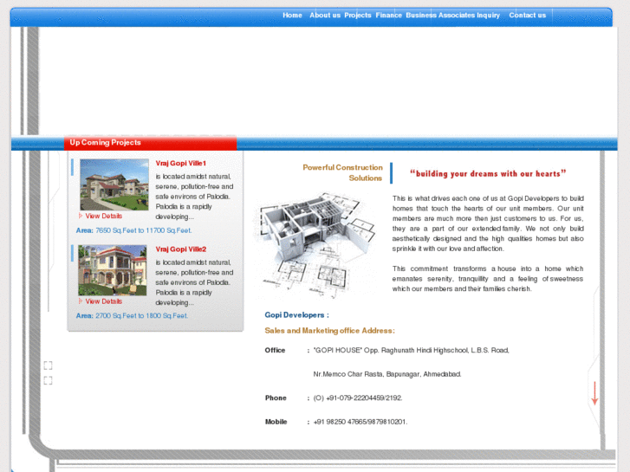Click area text 2700 Sq.Feet to 1800 Sq.Feet

tap(141, 316)
